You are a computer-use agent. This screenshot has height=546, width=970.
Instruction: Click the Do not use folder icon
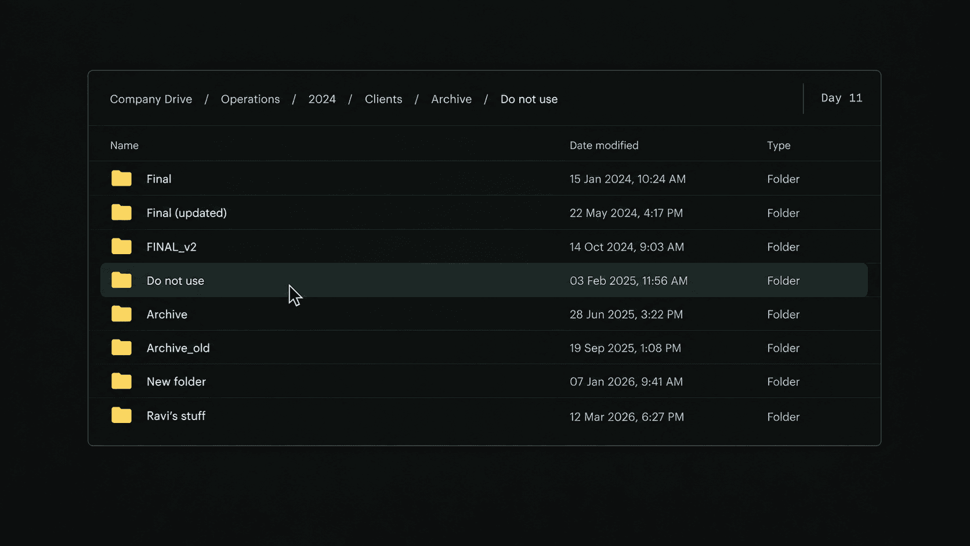tap(121, 280)
